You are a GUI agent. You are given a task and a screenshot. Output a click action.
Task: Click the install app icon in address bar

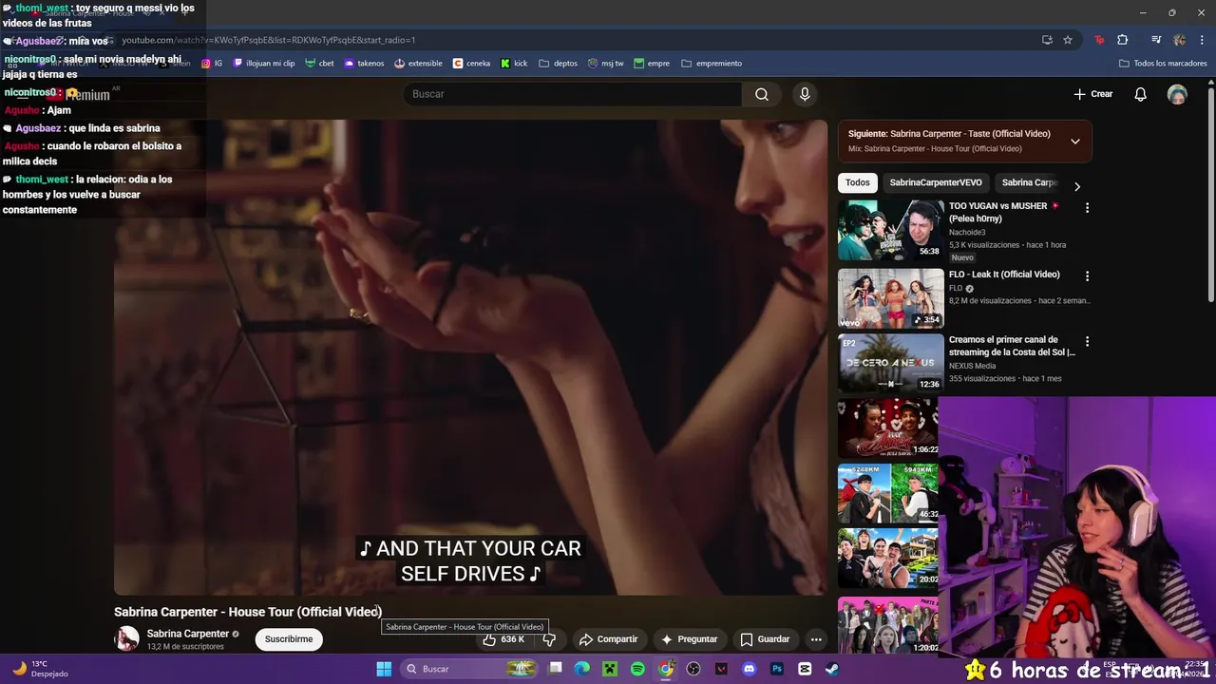pos(1047,40)
